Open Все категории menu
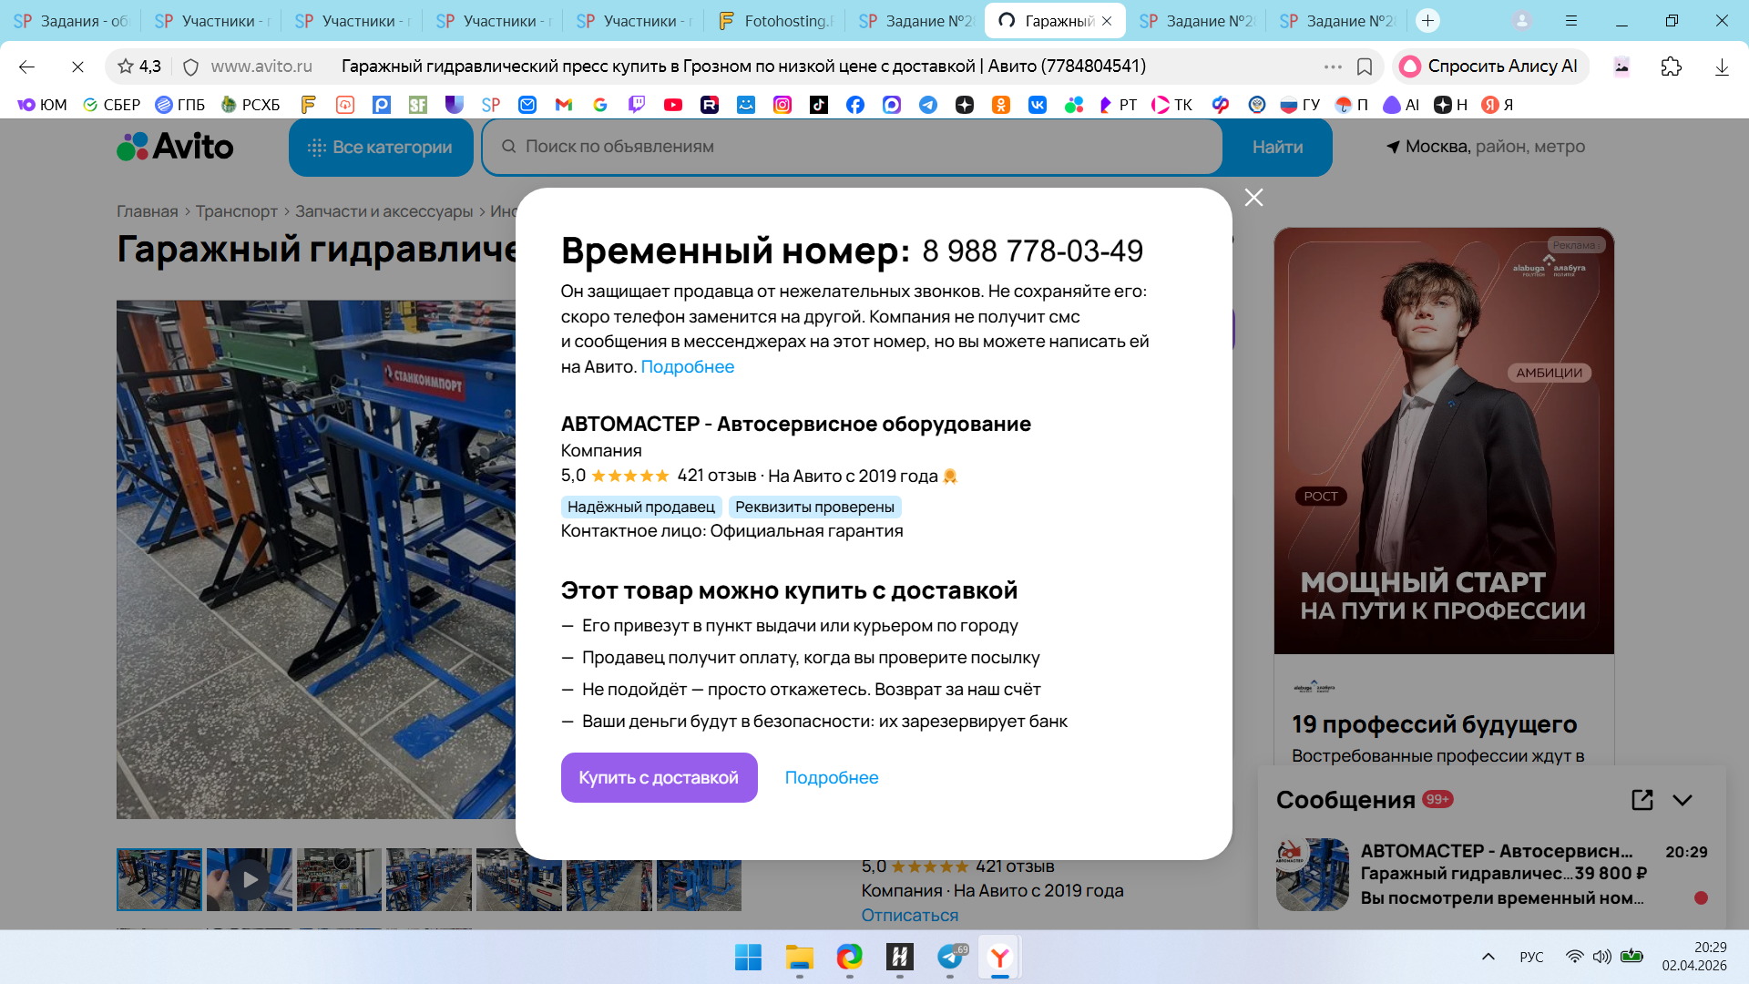 coord(381,147)
